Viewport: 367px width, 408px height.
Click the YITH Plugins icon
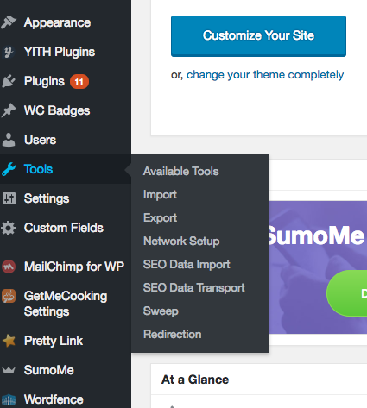tap(9, 52)
